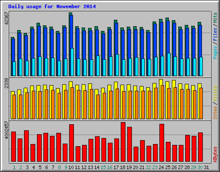
Task: Select the 2339 axis maximum value
Action: pos(6,83)
